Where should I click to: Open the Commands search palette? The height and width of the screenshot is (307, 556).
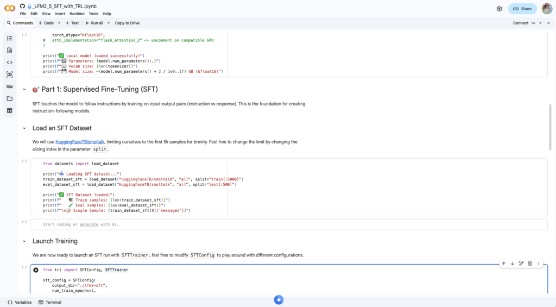click(20, 23)
